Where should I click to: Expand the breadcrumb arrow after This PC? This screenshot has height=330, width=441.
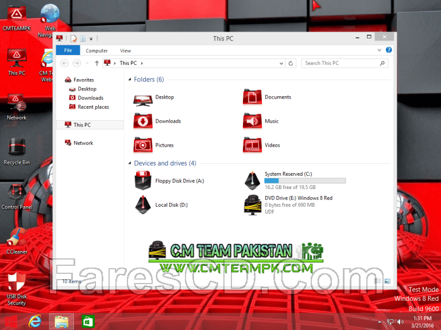tap(142, 64)
